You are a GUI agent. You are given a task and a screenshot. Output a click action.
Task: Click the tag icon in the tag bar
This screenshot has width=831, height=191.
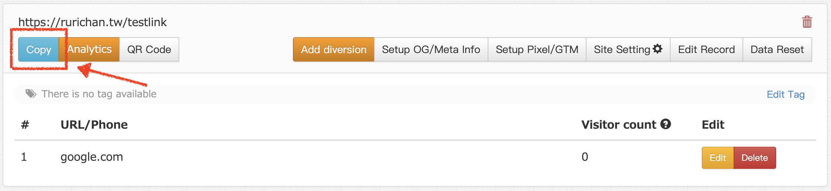click(31, 94)
